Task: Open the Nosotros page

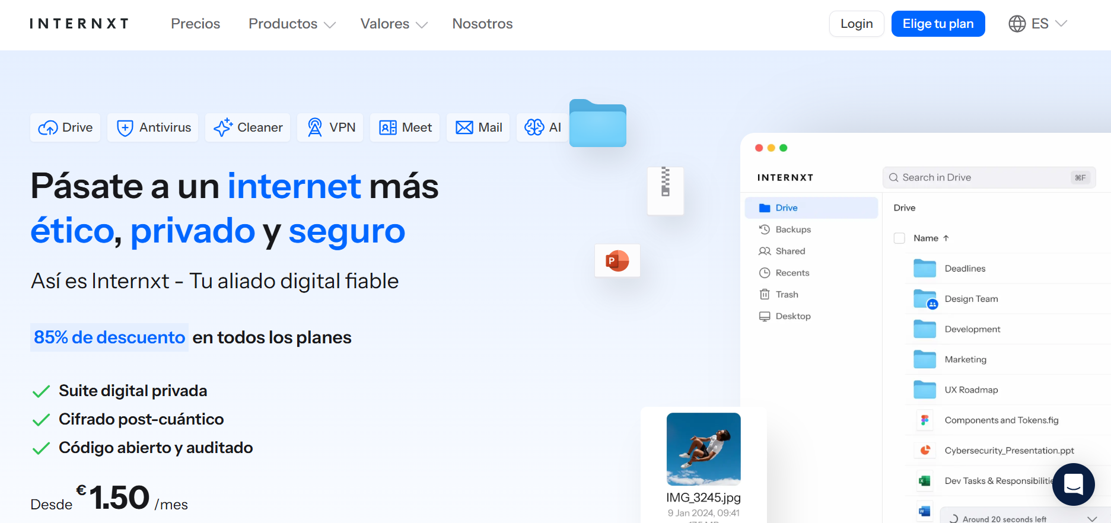Action: pyautogui.click(x=482, y=24)
